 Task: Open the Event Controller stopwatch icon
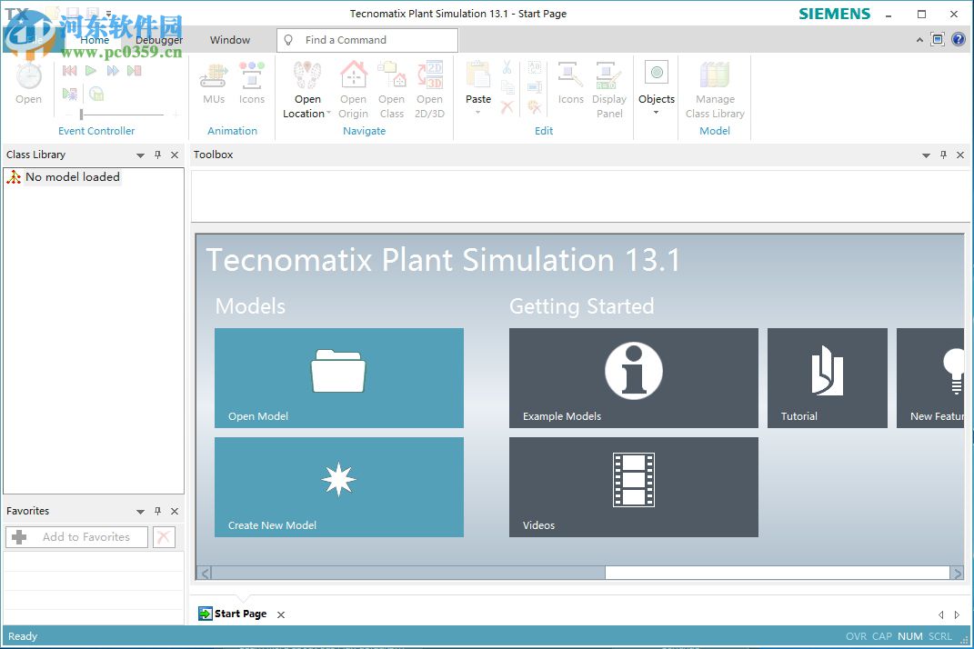(28, 77)
